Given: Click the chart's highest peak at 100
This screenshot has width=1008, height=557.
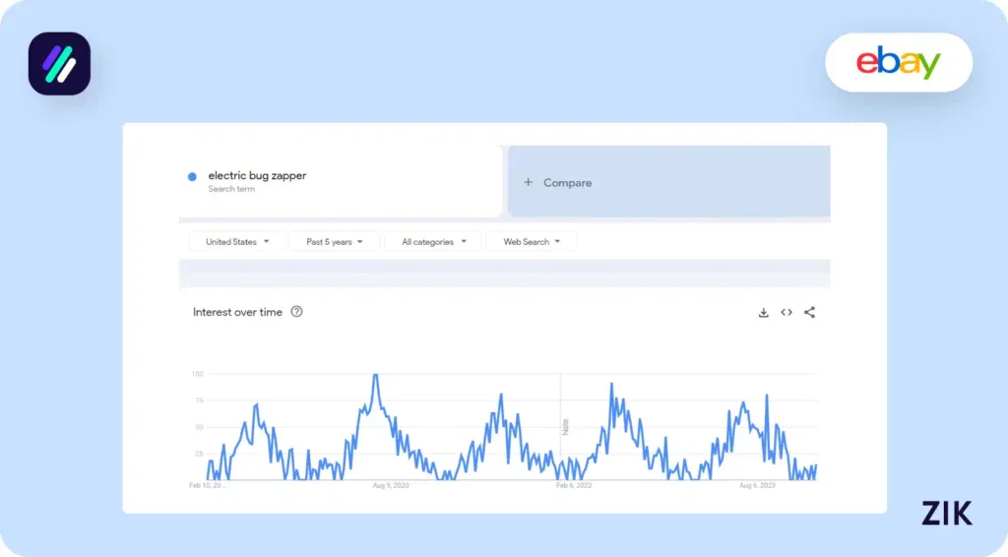Looking at the screenshot, I should pyautogui.click(x=375, y=375).
